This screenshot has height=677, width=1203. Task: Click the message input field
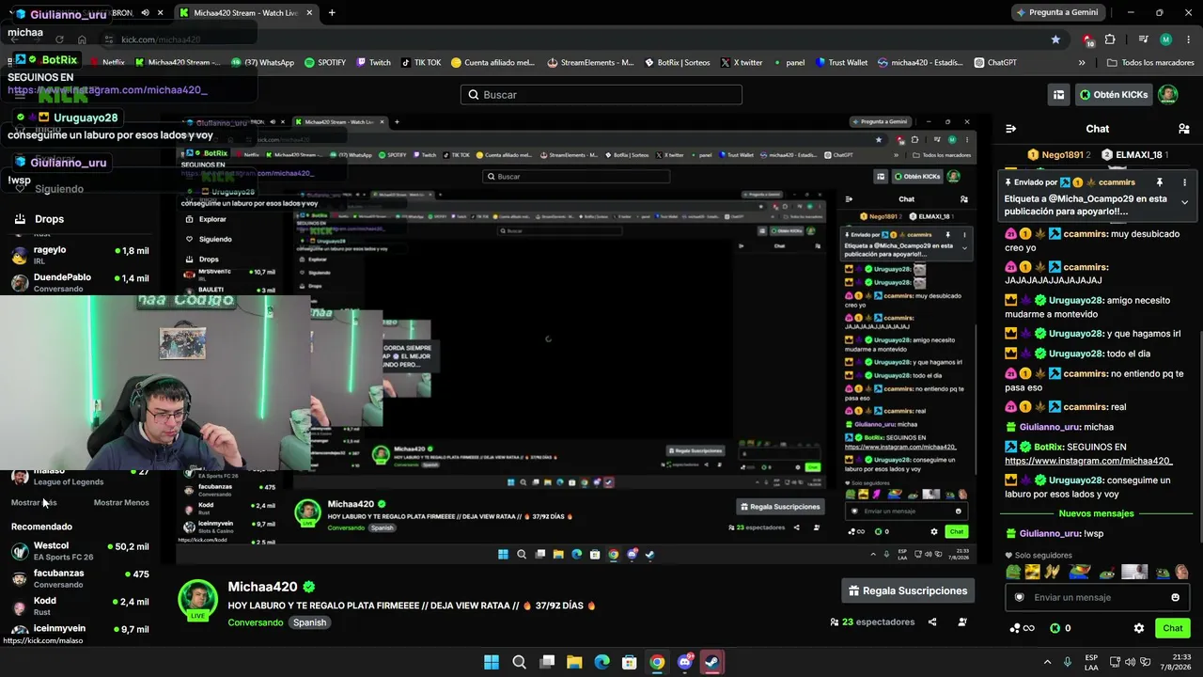[1096, 597]
